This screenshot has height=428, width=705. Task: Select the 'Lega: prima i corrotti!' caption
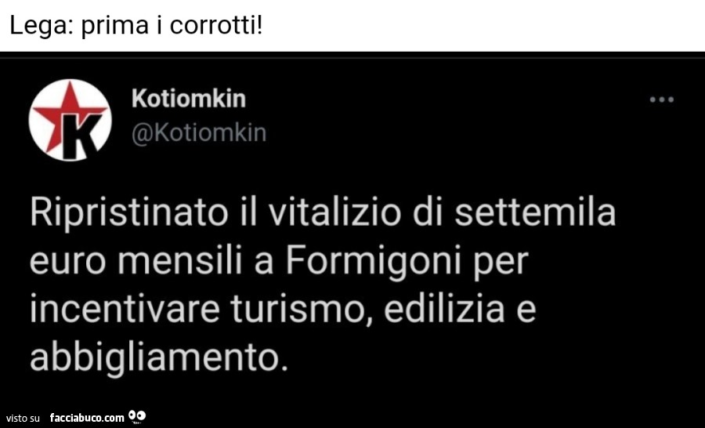point(136,26)
